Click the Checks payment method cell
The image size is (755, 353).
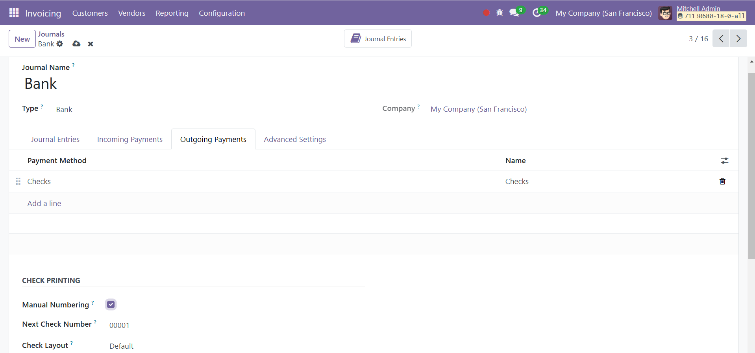[x=39, y=181]
